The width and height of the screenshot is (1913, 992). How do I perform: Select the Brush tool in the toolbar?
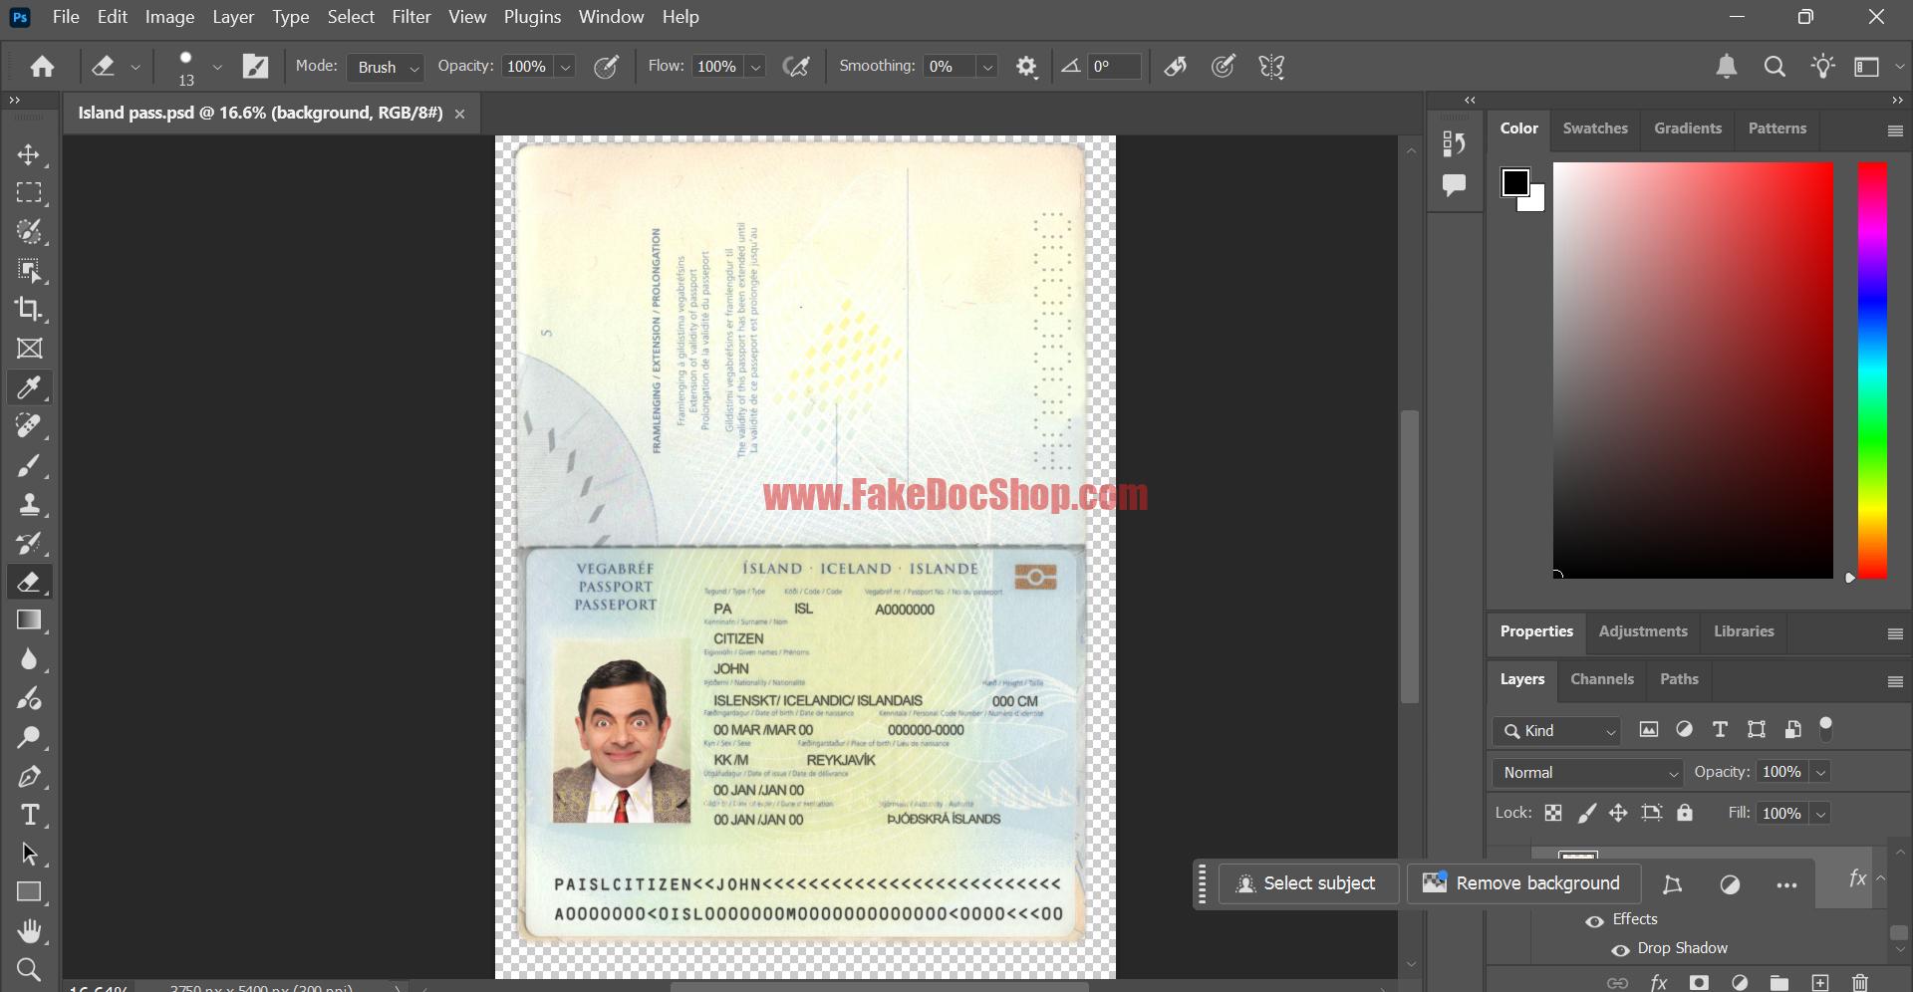pyautogui.click(x=29, y=465)
